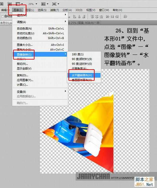Open the 图层(L) menu
This screenshot has height=188, width=157.
point(30,10)
